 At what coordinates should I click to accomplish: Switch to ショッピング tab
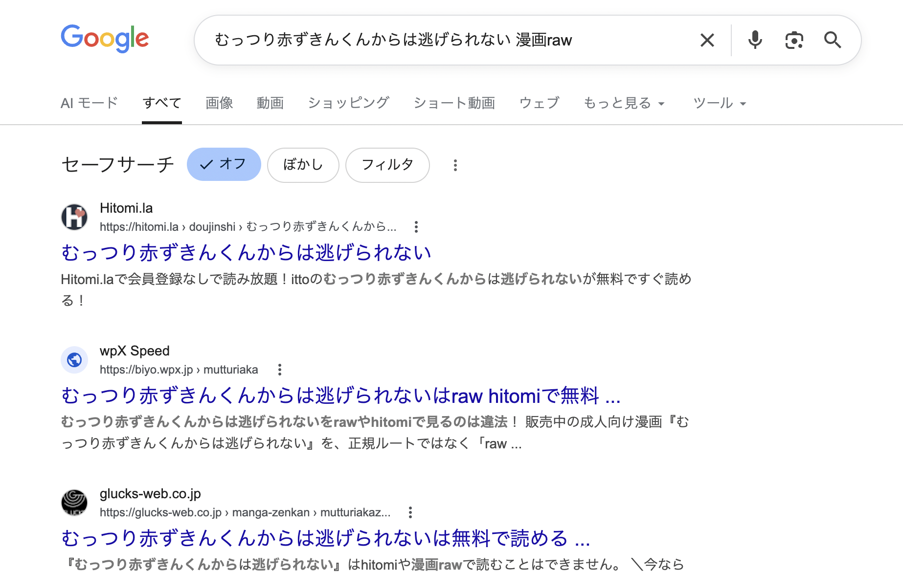[349, 103]
